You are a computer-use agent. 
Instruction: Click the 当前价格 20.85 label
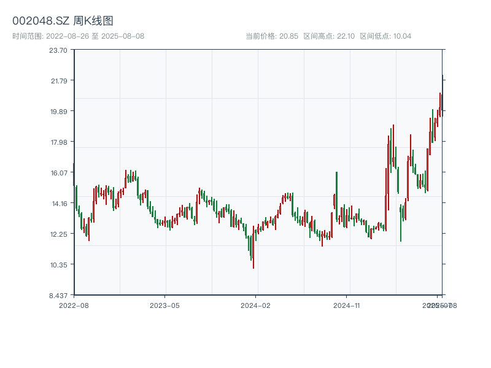(x=272, y=36)
